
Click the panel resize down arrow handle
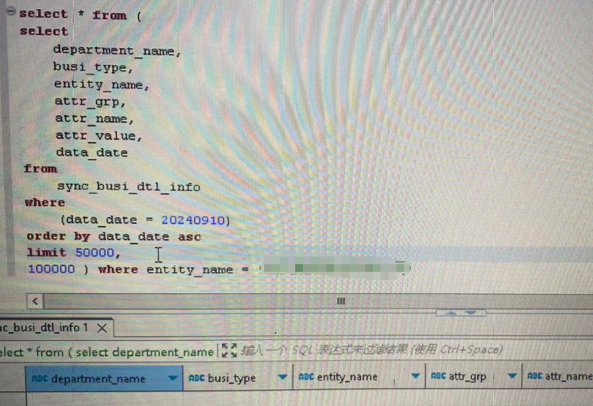click(471, 313)
